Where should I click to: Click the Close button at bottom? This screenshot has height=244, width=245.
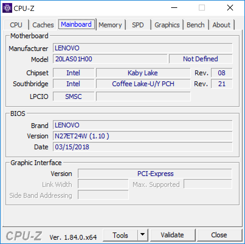coord(219,235)
